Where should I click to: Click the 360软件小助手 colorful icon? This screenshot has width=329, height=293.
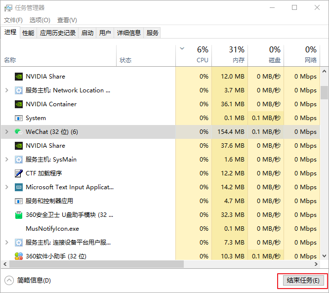pos(19,256)
